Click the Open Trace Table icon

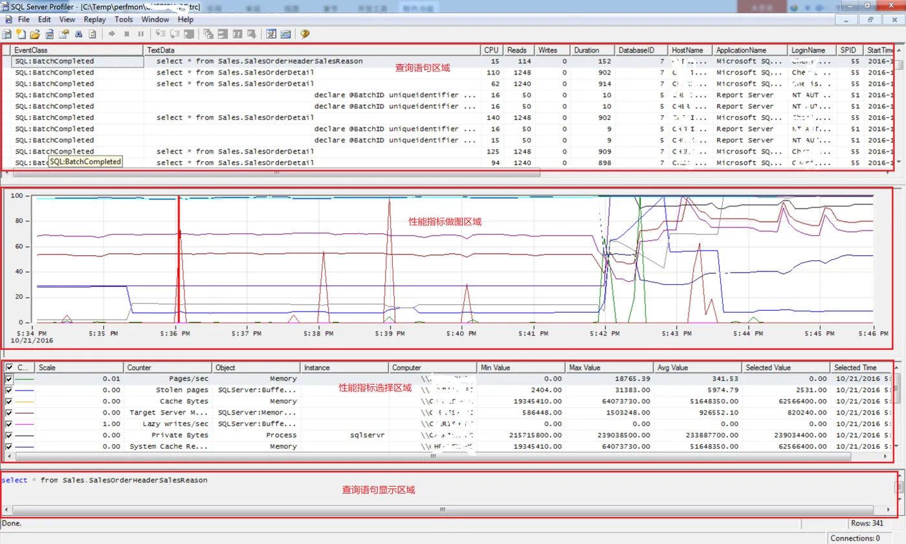pos(50,34)
